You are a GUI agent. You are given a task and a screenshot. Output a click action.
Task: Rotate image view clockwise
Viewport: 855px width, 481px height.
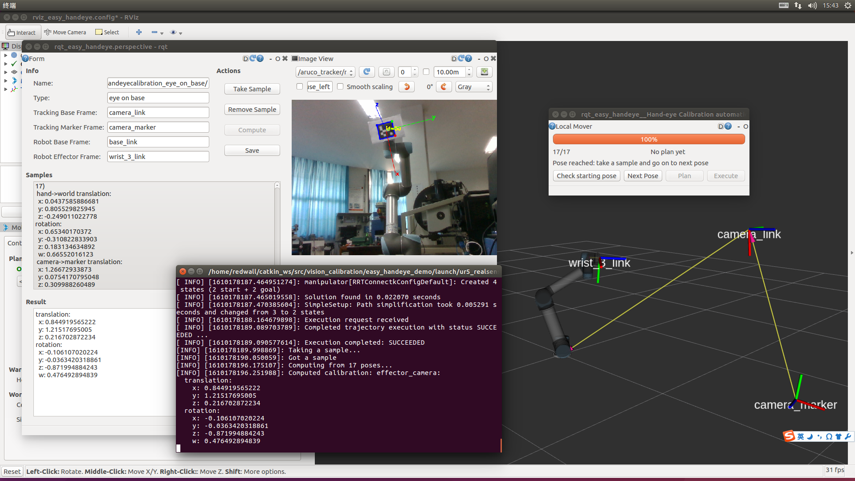point(444,87)
